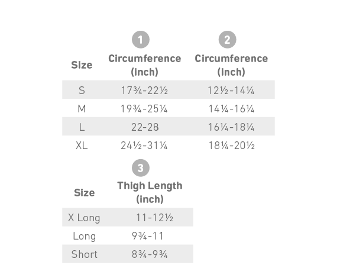This screenshot has height=278, width=337.
Task: Click the Size header of thigh table
Action: coord(84,193)
